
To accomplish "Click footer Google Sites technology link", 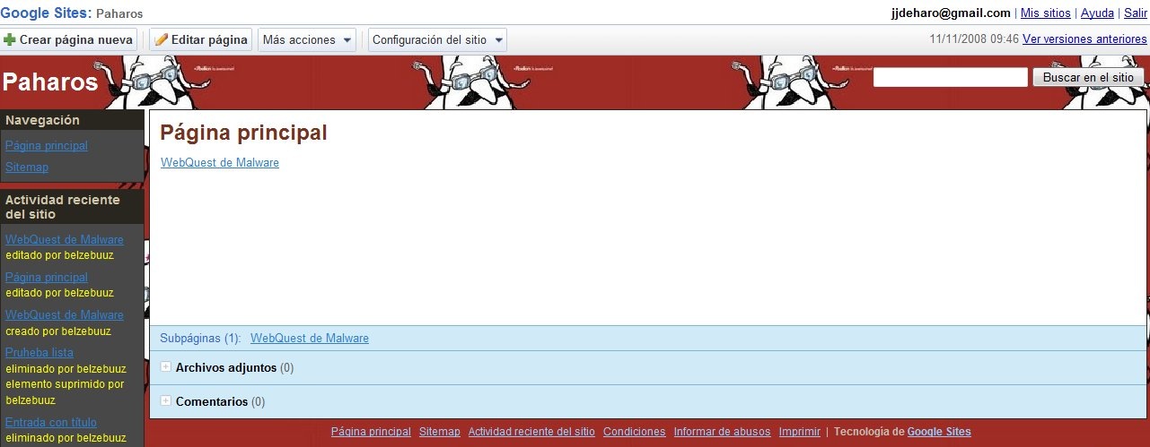I will point(939,432).
